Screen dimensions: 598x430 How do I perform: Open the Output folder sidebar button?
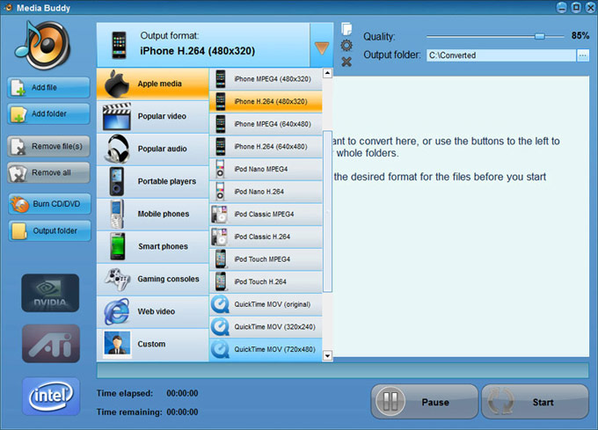[x=49, y=230]
